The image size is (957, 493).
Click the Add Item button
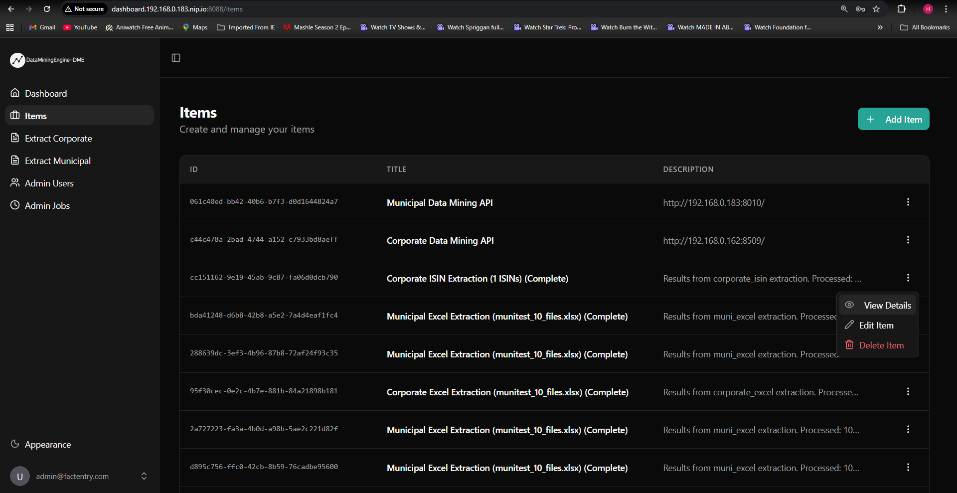(x=893, y=119)
